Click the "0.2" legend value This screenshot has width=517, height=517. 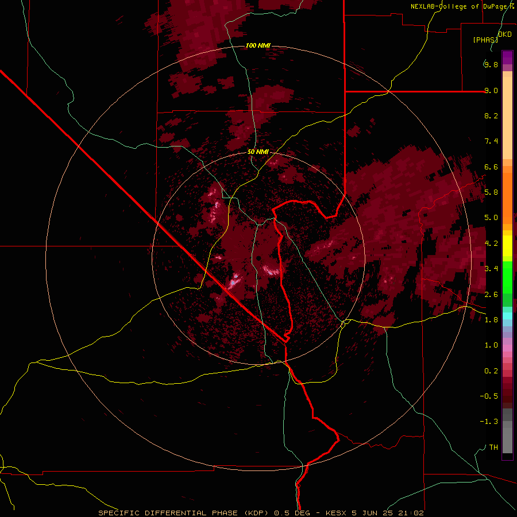pyautogui.click(x=491, y=371)
